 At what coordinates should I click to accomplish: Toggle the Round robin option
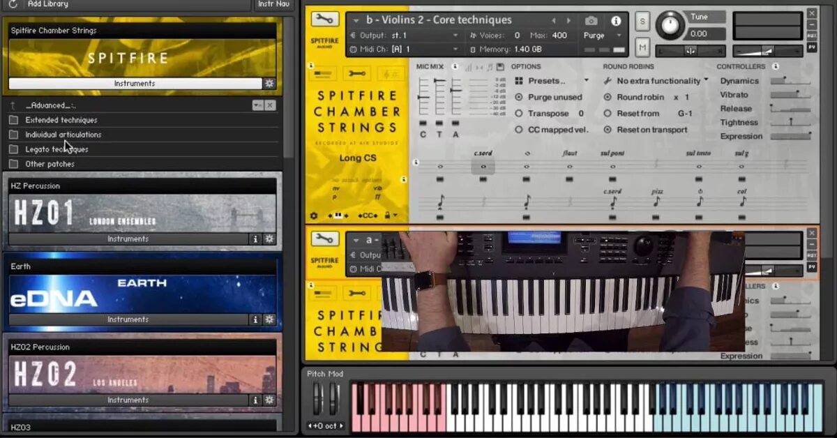coord(608,98)
